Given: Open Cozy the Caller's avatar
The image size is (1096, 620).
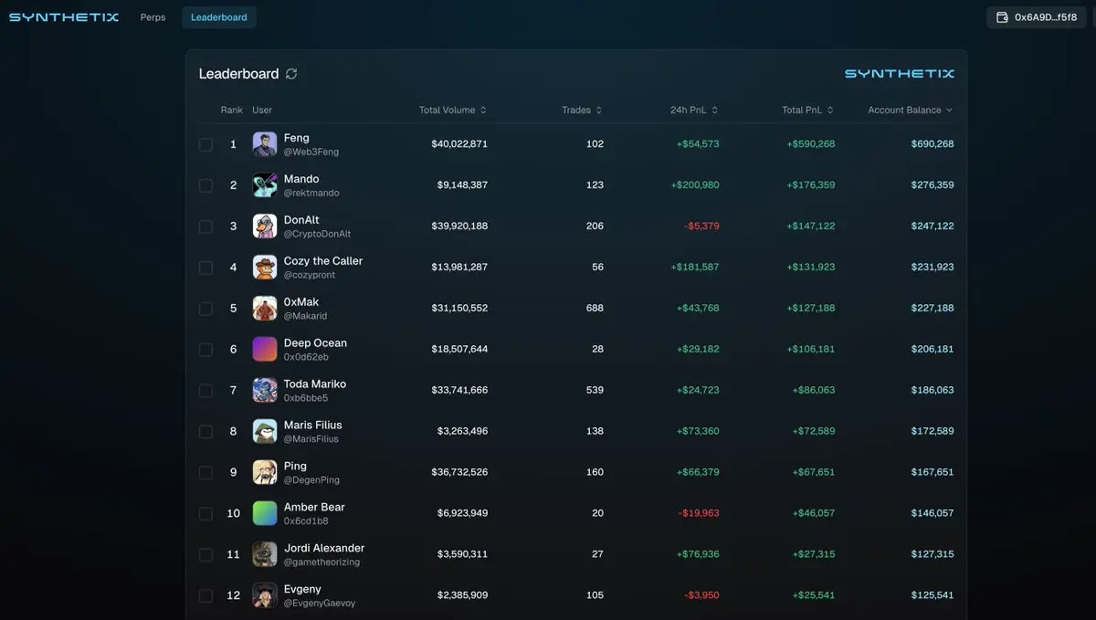Looking at the screenshot, I should click(265, 268).
